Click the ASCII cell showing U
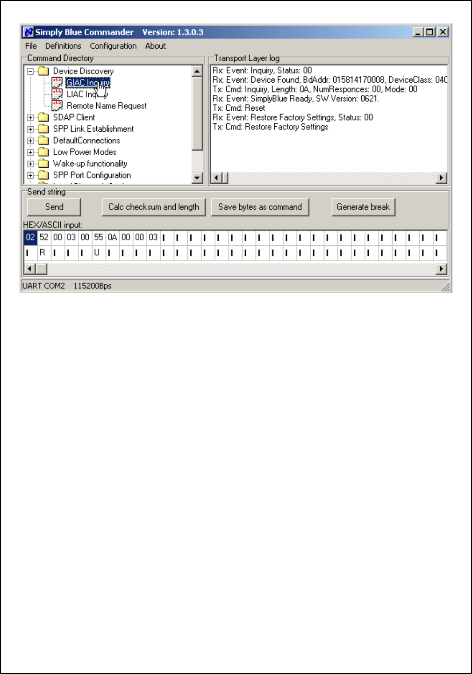The image size is (472, 674). coord(99,253)
